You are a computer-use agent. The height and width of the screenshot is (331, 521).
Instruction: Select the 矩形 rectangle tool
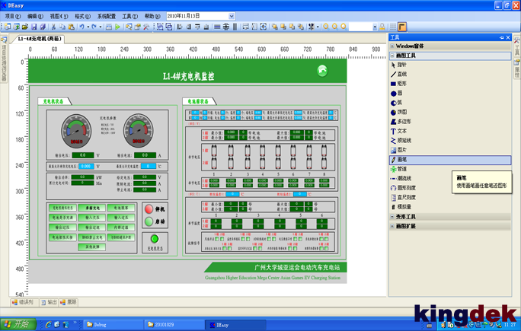pyautogui.click(x=401, y=84)
